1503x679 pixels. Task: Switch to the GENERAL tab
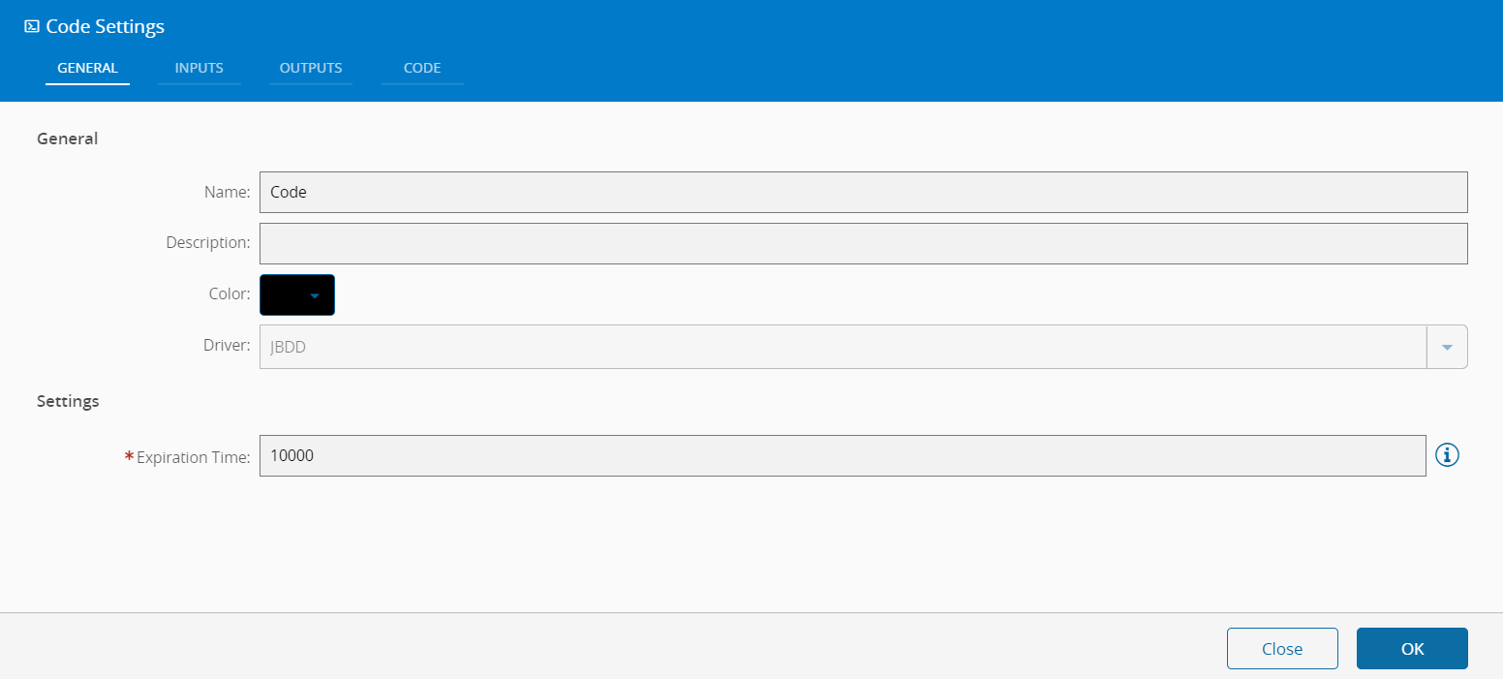(x=87, y=68)
